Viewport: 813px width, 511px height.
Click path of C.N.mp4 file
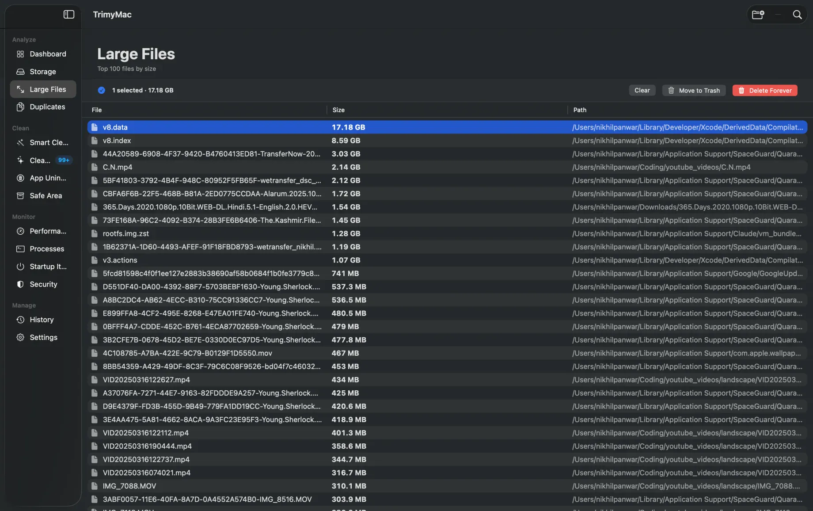click(661, 167)
